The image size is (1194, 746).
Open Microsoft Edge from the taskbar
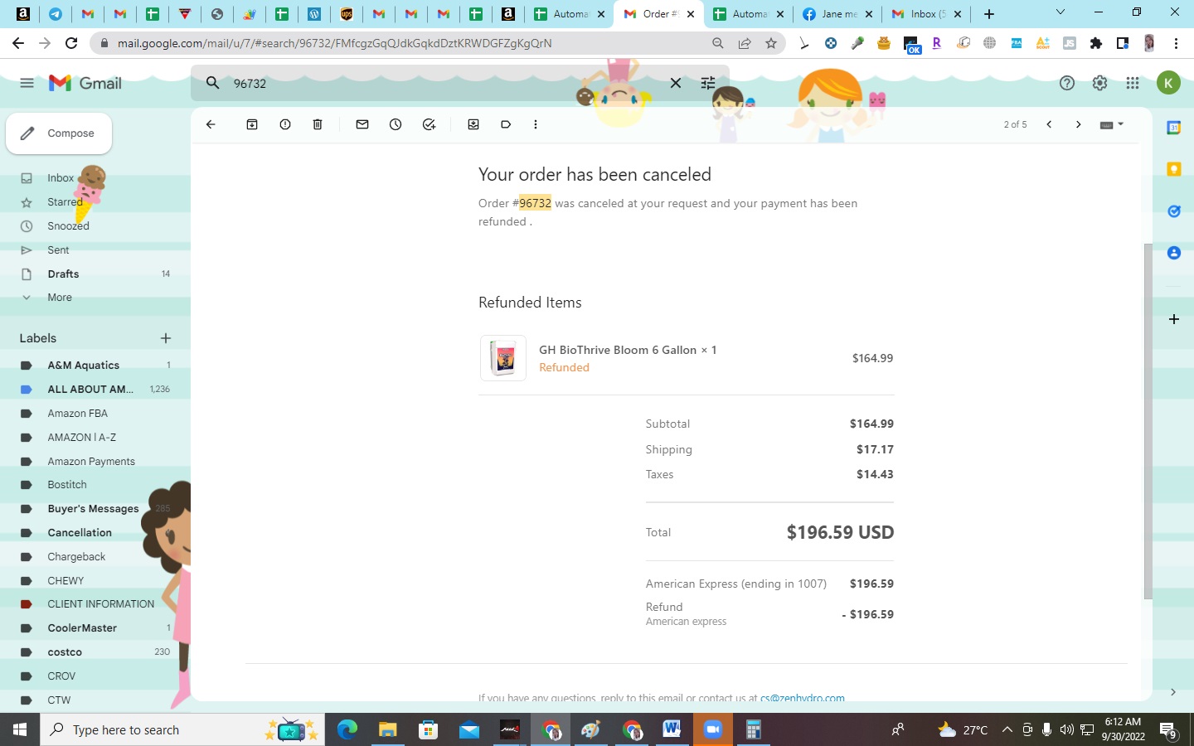click(x=347, y=729)
